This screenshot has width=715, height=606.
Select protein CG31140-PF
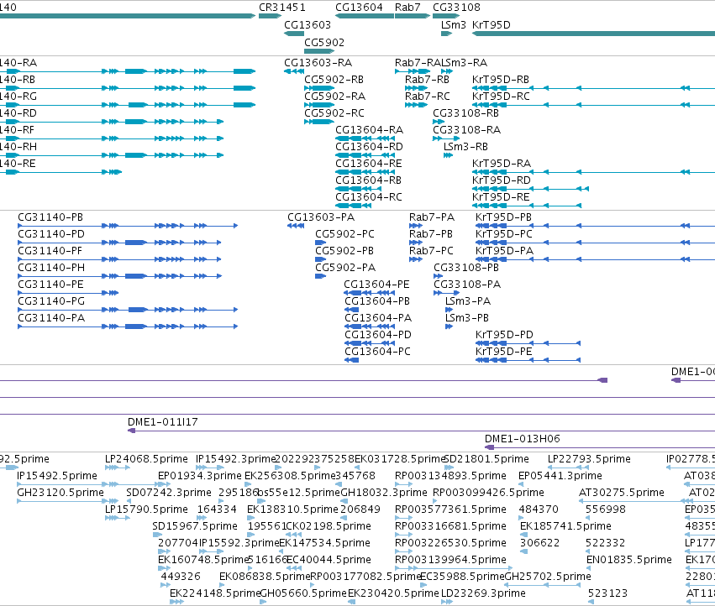119,259
